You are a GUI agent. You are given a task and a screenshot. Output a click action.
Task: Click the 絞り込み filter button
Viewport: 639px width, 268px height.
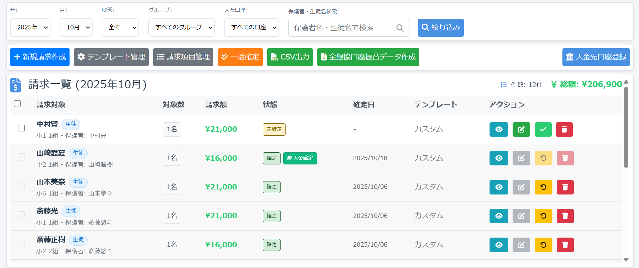click(x=441, y=27)
